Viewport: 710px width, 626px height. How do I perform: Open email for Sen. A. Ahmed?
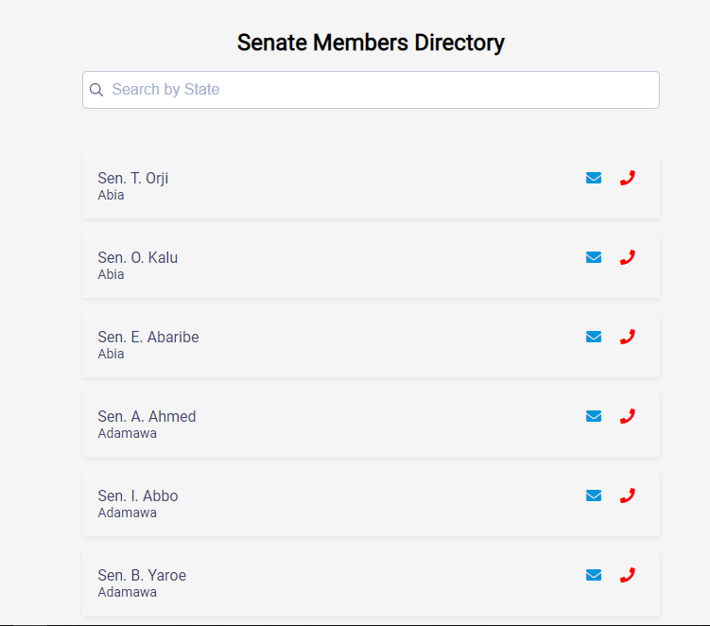(594, 416)
